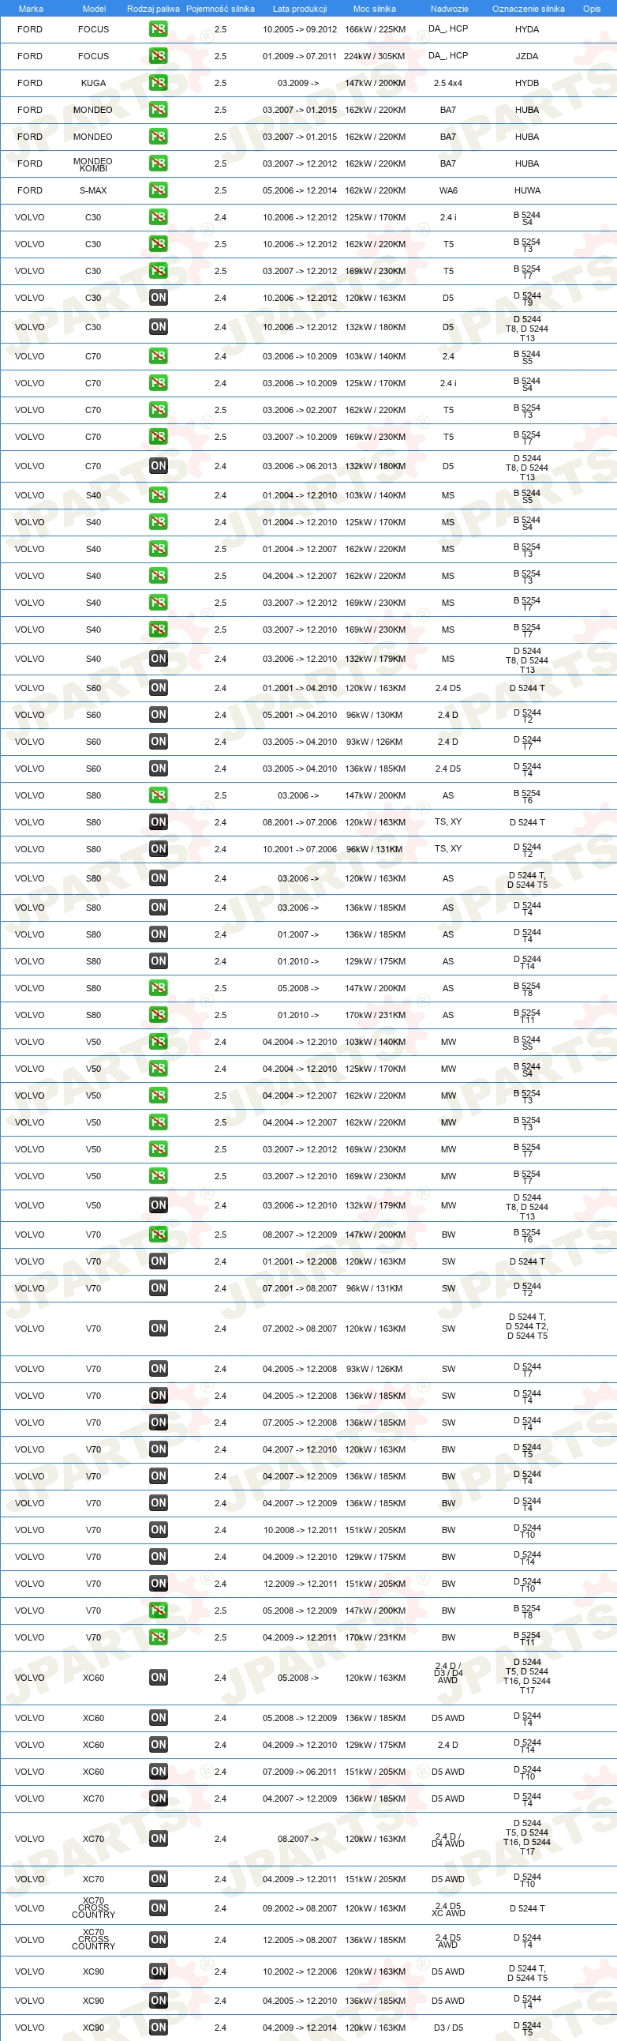Click diesel ON icon in VOLVO V70 93kW / 126KM row
The image size is (617, 2041).
pyautogui.click(x=159, y=1369)
